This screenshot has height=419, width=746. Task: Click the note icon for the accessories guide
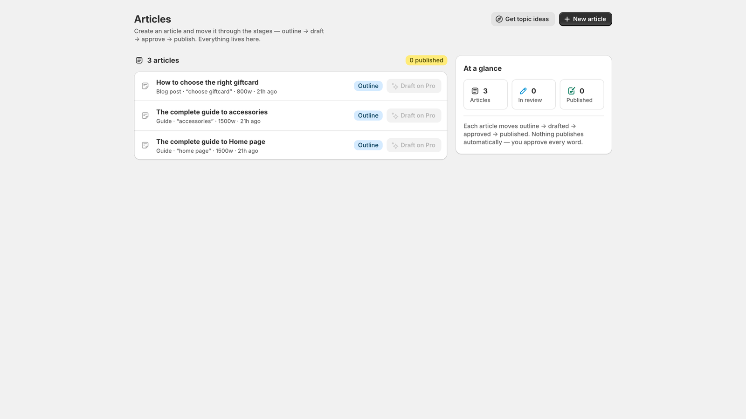(x=145, y=115)
